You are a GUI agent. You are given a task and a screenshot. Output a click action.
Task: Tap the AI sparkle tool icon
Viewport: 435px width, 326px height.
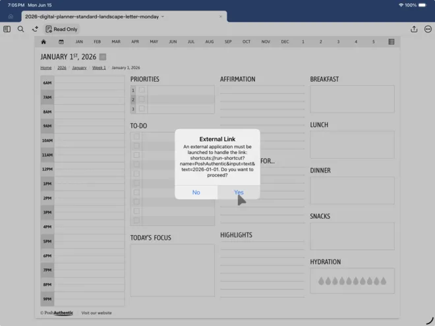pos(35,29)
